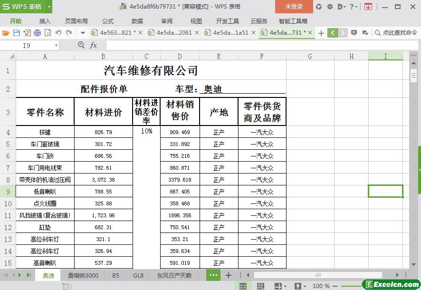Click the formula bar zoom lookup icon
The image size is (421, 290).
point(81,45)
